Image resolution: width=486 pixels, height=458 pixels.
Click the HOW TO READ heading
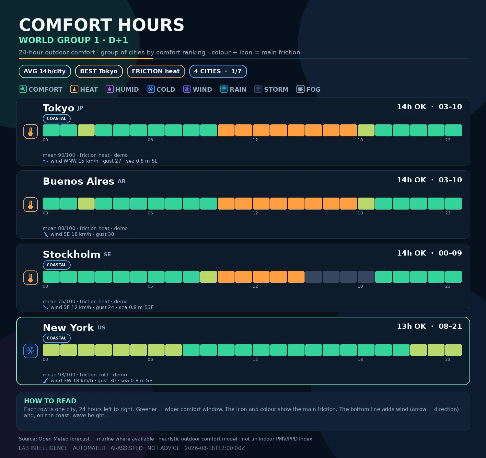point(50,401)
